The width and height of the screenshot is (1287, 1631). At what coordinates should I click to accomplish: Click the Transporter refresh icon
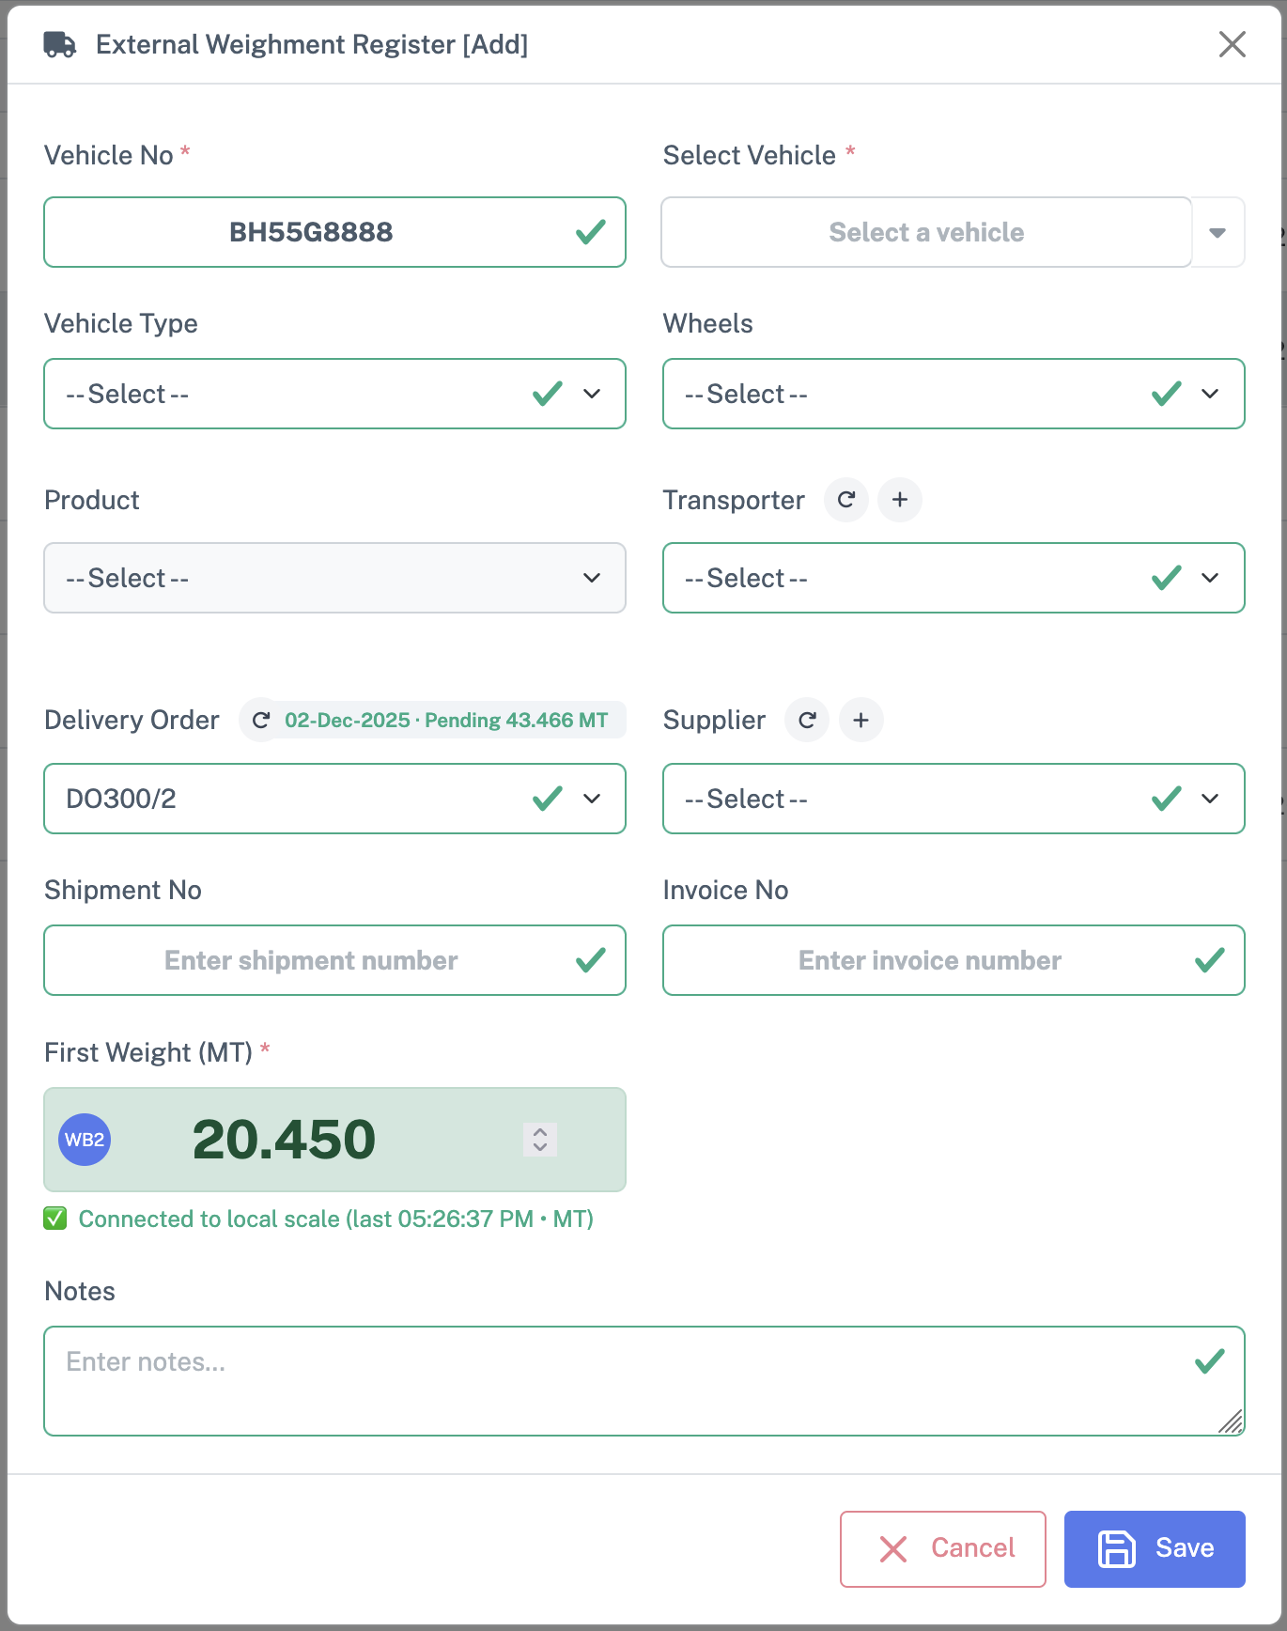click(x=846, y=500)
